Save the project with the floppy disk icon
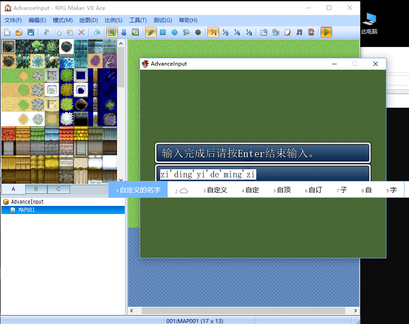409x324 pixels. click(x=31, y=32)
